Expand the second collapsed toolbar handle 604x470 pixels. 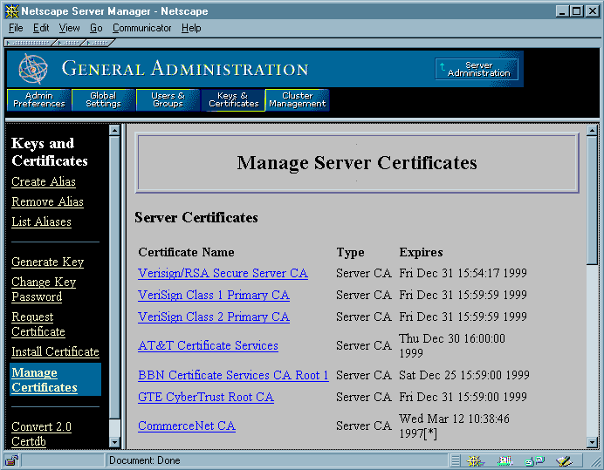click(x=69, y=43)
